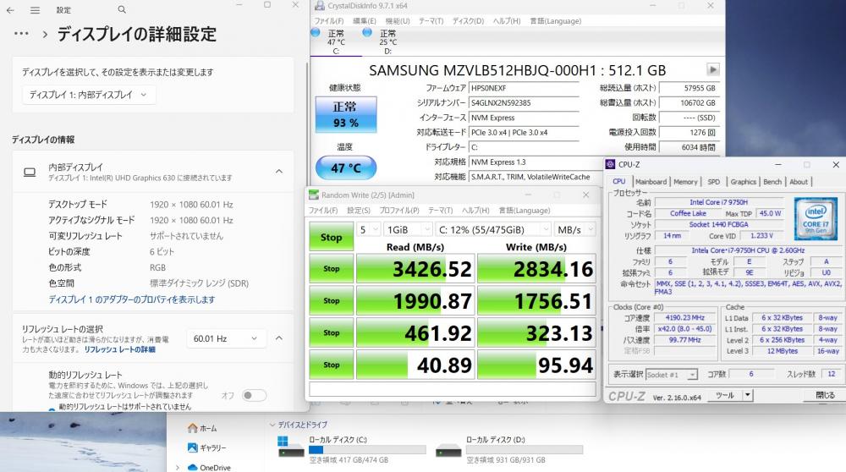Stop the 461.92 test row
Viewport: 846px width, 472px height.
coord(332,332)
